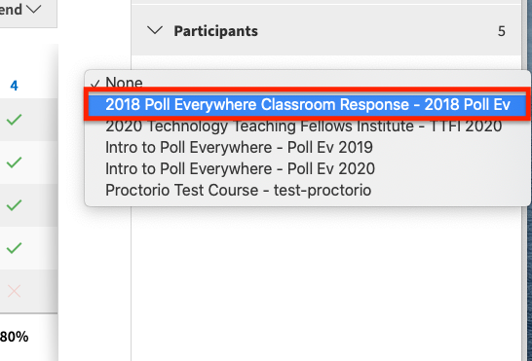Click the third green checkmark from top
Screen dimensions: 532x361
[14, 205]
